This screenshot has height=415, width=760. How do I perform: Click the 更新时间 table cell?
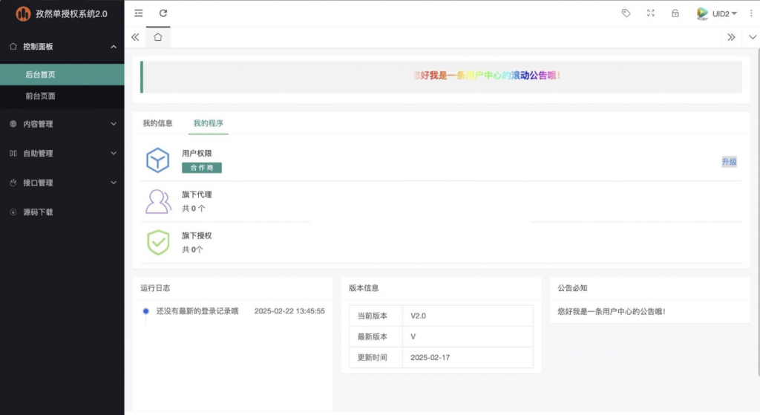[376, 357]
